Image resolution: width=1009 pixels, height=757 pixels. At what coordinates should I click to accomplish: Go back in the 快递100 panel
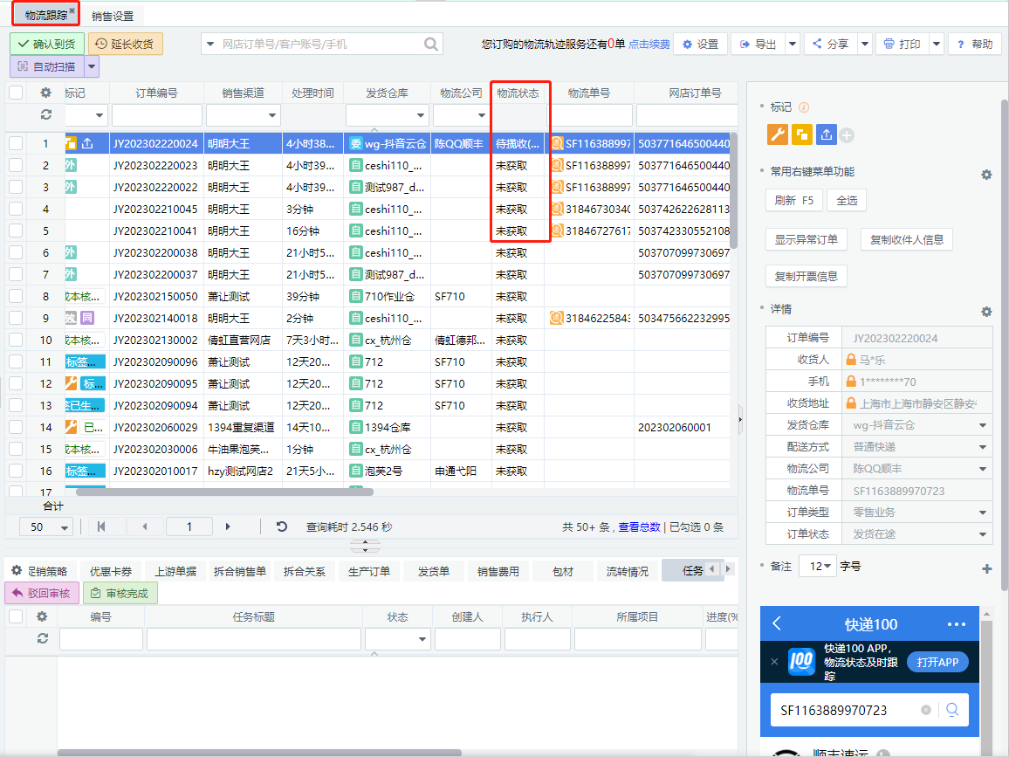[777, 623]
